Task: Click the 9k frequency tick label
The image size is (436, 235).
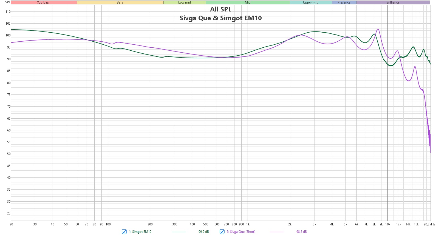Action: [381, 224]
